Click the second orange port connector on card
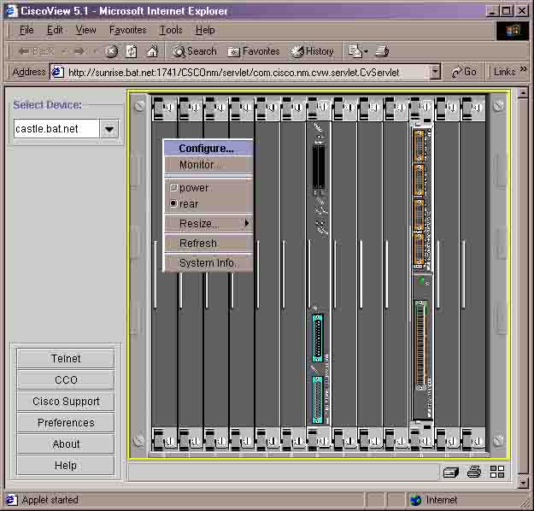 [419, 181]
